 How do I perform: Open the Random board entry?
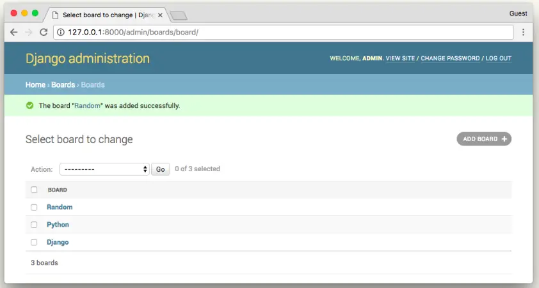60,207
